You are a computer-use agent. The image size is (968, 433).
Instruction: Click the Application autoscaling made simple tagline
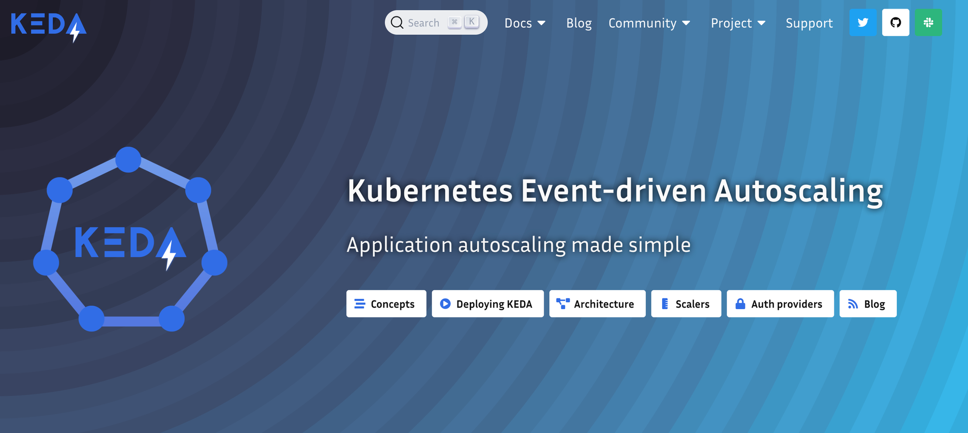(518, 245)
